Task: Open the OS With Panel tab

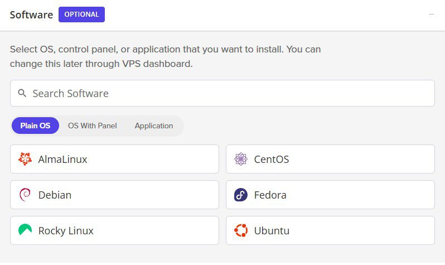Action: click(x=92, y=126)
